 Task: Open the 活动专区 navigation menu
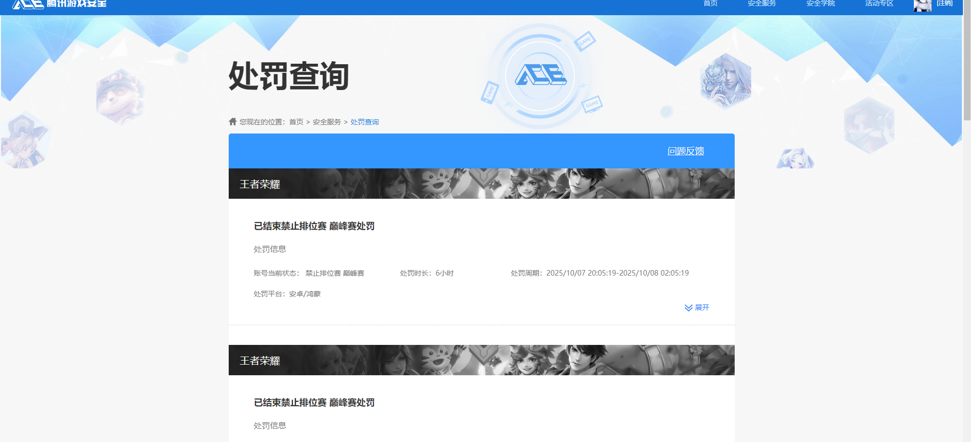[x=879, y=3]
